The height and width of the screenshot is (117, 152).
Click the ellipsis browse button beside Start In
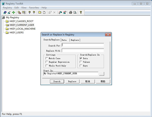coord(102,74)
